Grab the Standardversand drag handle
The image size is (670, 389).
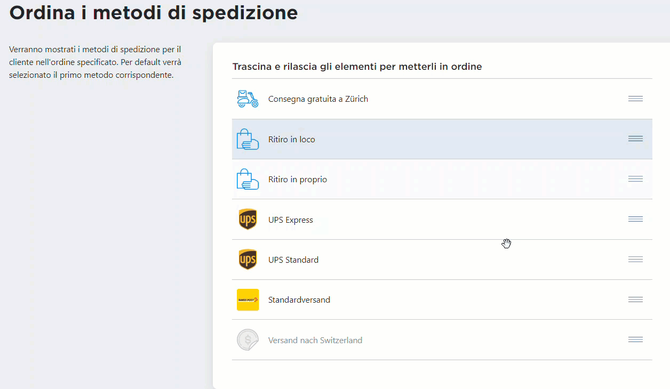click(x=635, y=299)
